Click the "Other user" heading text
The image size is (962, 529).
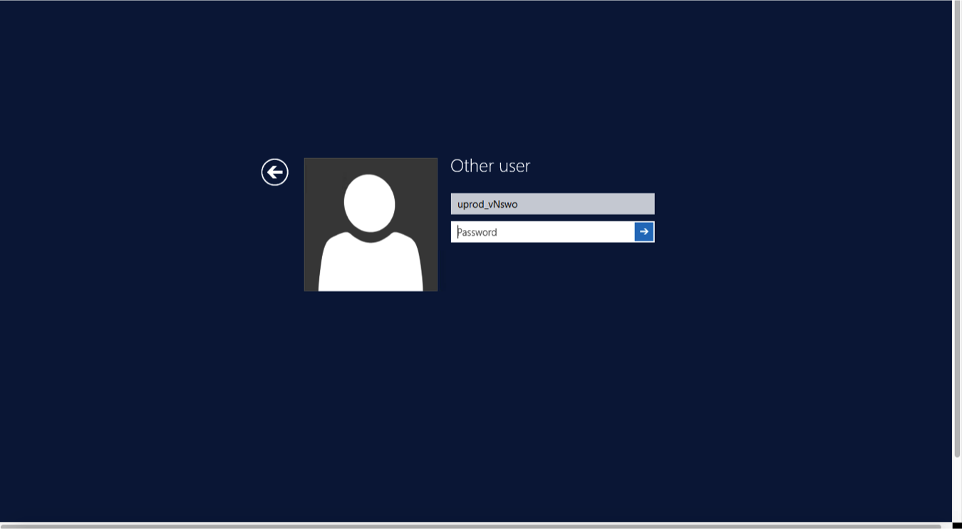[490, 166]
